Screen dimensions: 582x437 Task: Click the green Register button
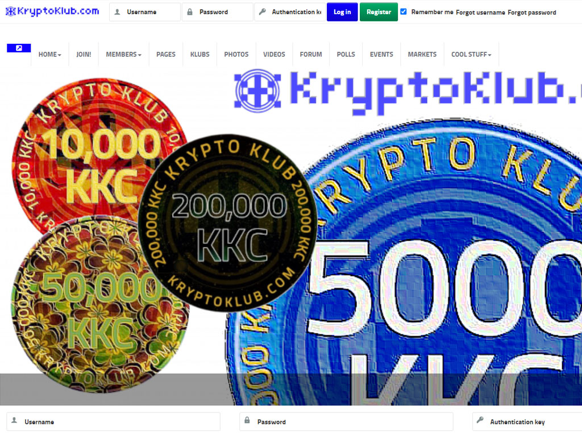[x=379, y=12]
